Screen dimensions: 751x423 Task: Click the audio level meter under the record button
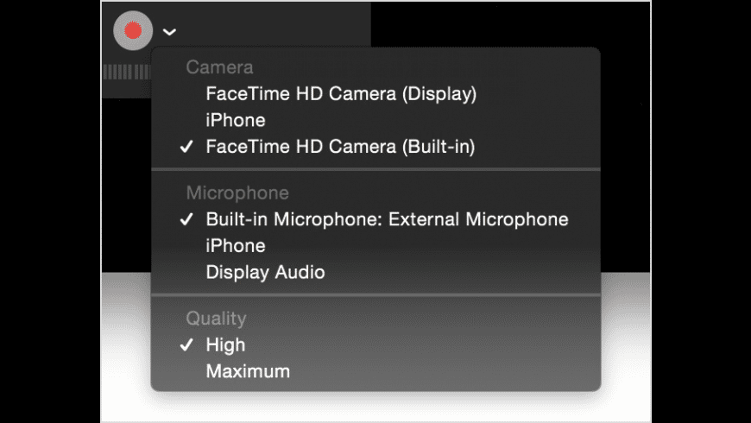pos(127,72)
